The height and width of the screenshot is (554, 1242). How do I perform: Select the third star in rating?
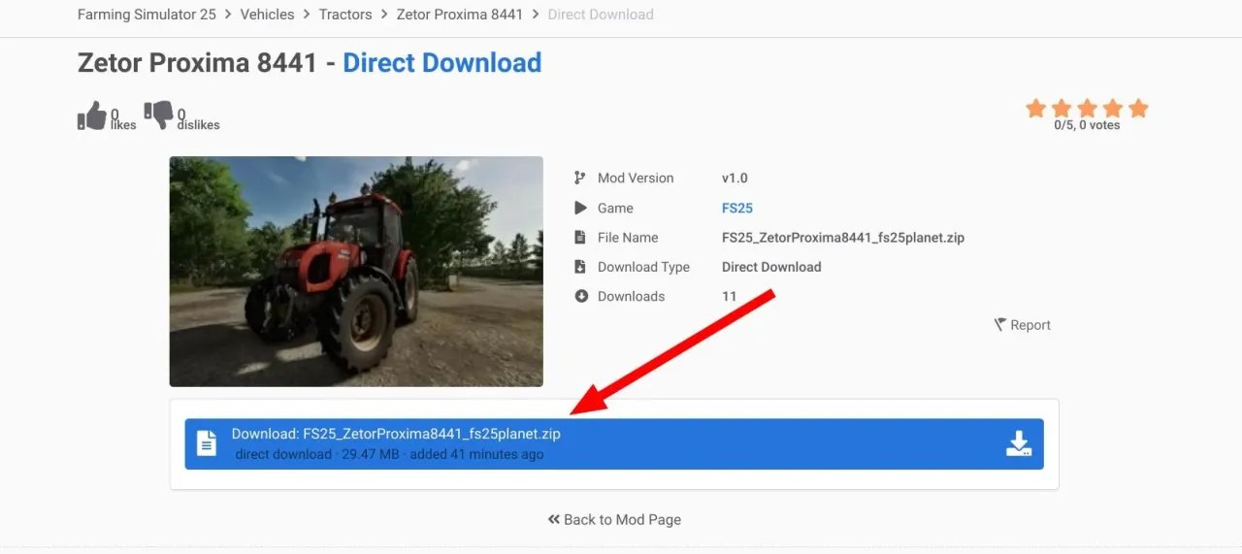tap(1088, 108)
